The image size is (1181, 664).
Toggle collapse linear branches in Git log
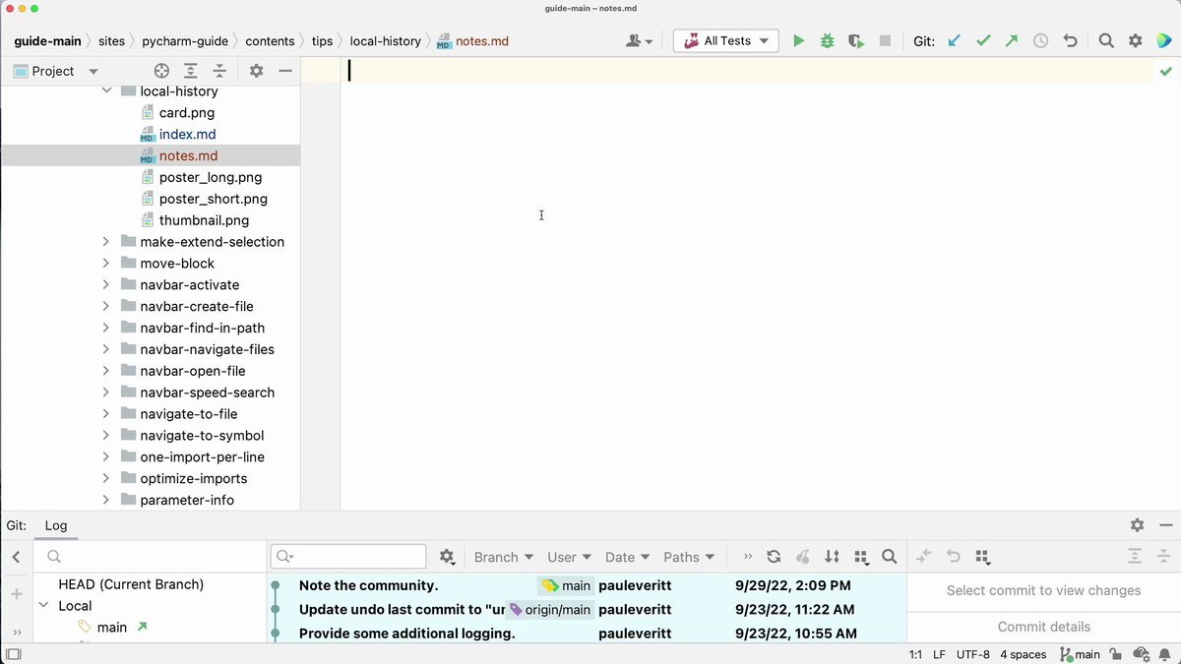tap(861, 556)
